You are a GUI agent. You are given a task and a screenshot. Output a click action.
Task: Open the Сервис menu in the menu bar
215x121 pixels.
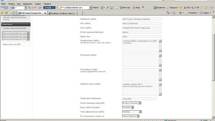click(x=38, y=4)
